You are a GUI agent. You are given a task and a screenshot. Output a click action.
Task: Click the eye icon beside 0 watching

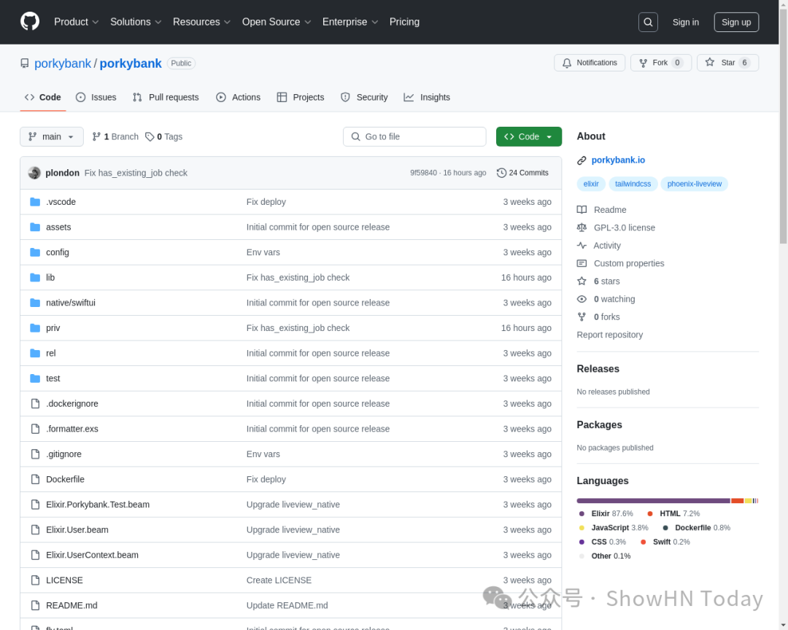point(582,299)
